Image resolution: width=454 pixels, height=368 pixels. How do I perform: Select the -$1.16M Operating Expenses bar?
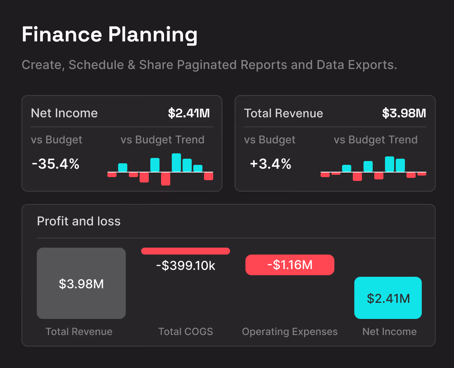pyautogui.click(x=290, y=264)
